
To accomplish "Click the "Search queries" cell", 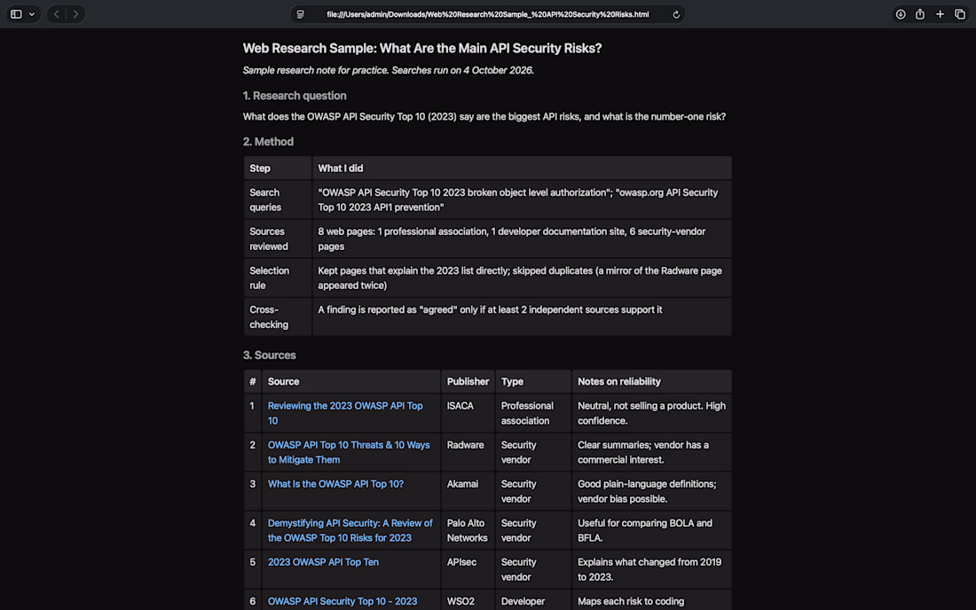I will [278, 199].
